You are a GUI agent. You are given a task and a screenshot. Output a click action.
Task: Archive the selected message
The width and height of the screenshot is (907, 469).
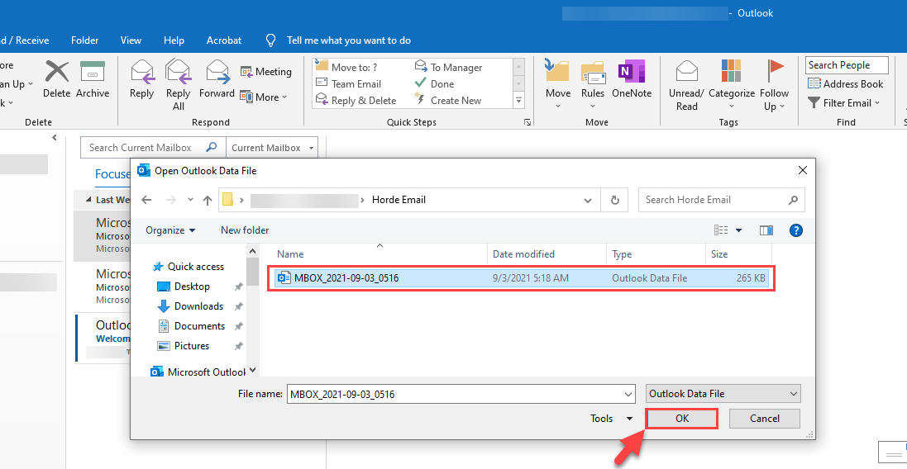(x=93, y=79)
